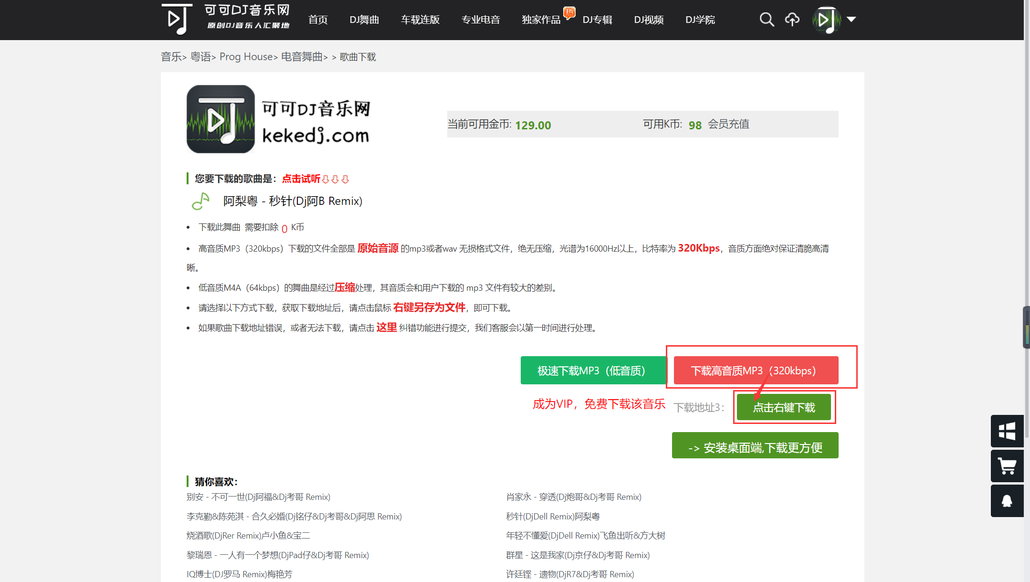Click the K币 balance value 98
Screen dimensions: 1030x582
coord(695,125)
